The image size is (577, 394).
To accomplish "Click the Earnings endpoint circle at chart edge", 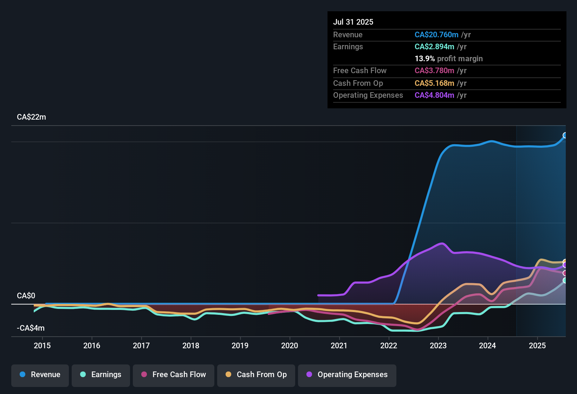I will [x=565, y=280].
